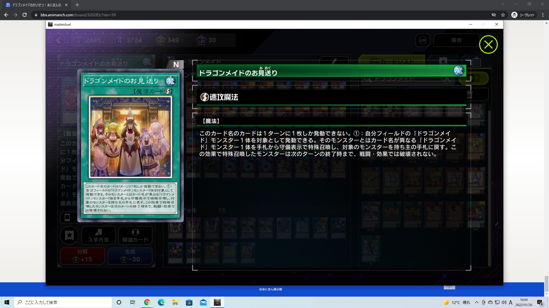Click the シークレット incognito profile badge
Image resolution: width=549 pixels, height=308 pixels.
click(x=523, y=15)
